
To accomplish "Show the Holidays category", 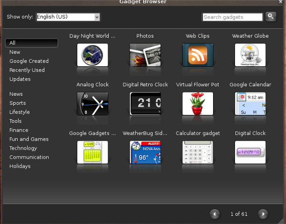I will click(20, 166).
